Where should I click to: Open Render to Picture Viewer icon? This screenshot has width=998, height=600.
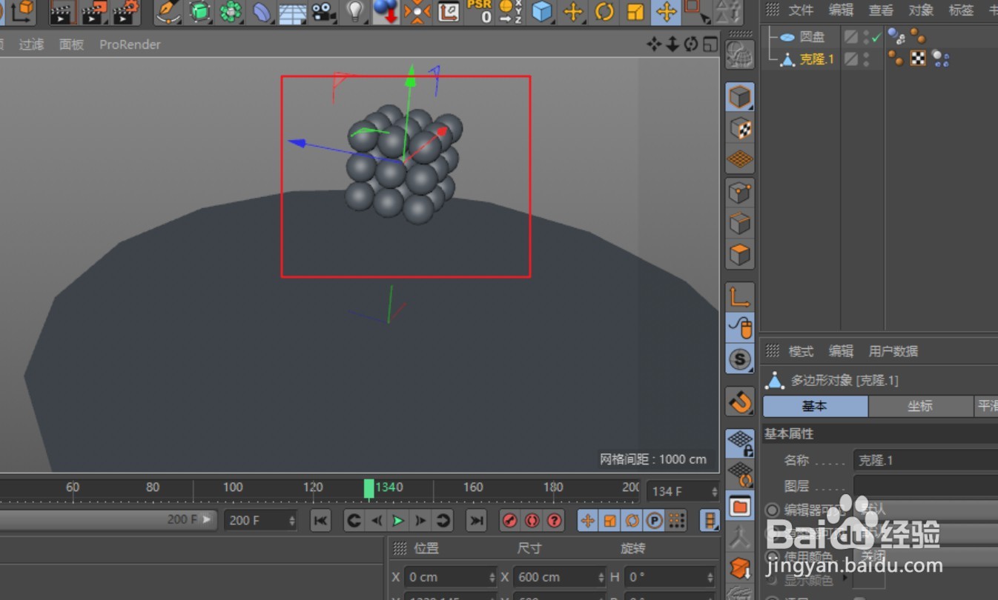click(x=95, y=12)
